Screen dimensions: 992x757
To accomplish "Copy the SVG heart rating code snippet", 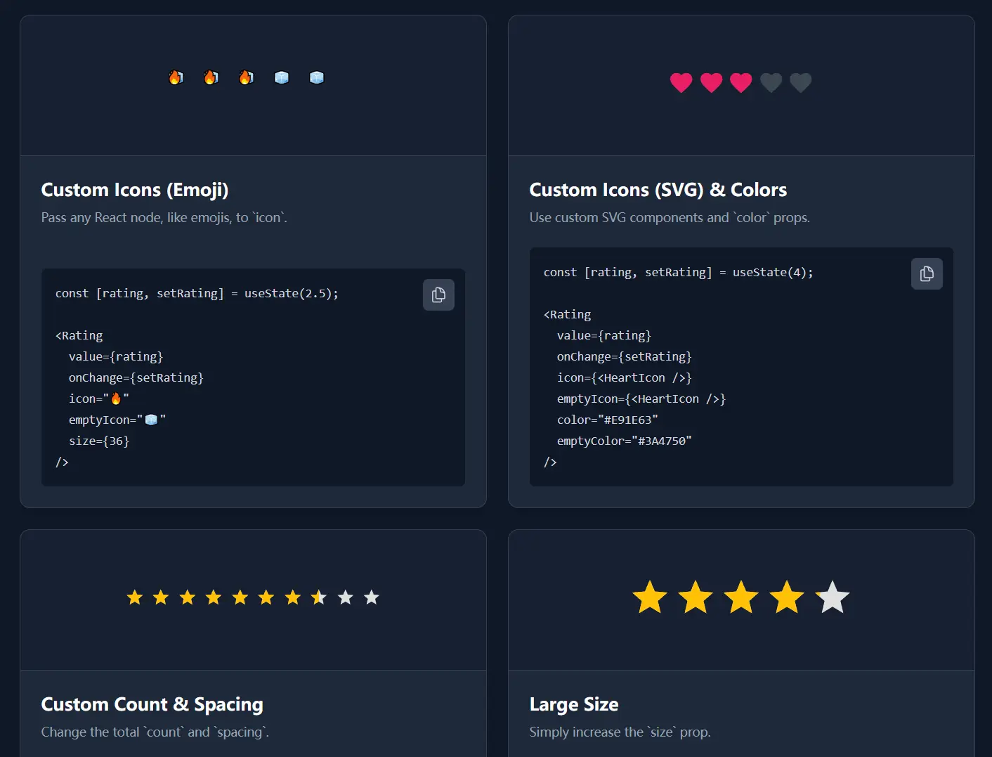I will pyautogui.click(x=927, y=274).
